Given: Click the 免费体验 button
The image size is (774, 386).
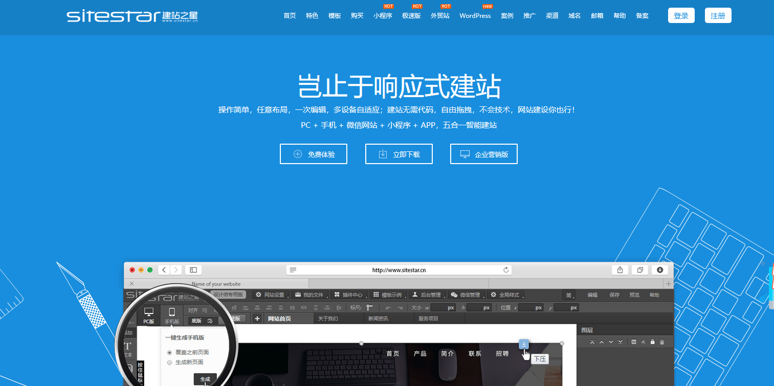Looking at the screenshot, I should pyautogui.click(x=314, y=154).
